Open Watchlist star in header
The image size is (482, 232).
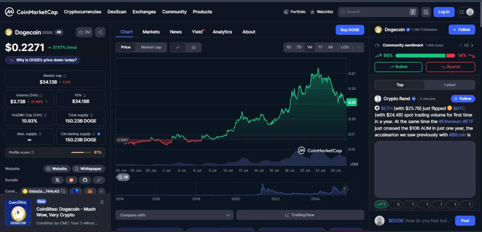313,12
